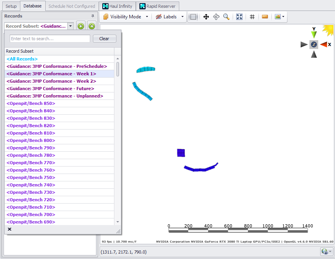Toggle Labels visibility
The image size is (335, 259).
click(x=166, y=17)
